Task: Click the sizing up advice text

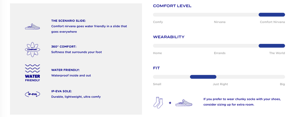Action: [x=242, y=102]
